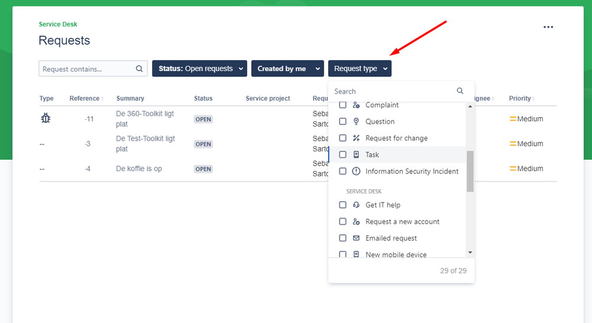Open reference -11 link
This screenshot has width=592, height=323.
[89, 119]
